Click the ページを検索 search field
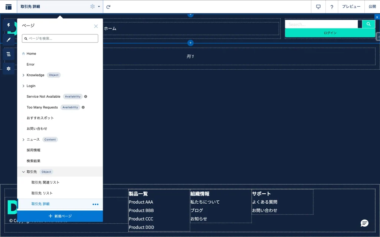Viewport: 380px width, 237px height. [x=60, y=39]
